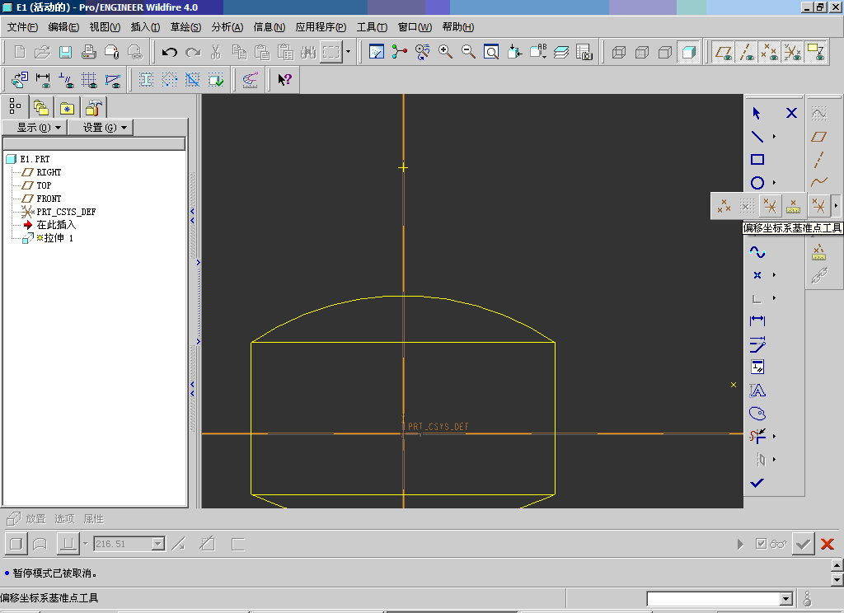Image resolution: width=844 pixels, height=613 pixels.
Task: Choose the offset coordinate system datum point tool
Action: 770,206
